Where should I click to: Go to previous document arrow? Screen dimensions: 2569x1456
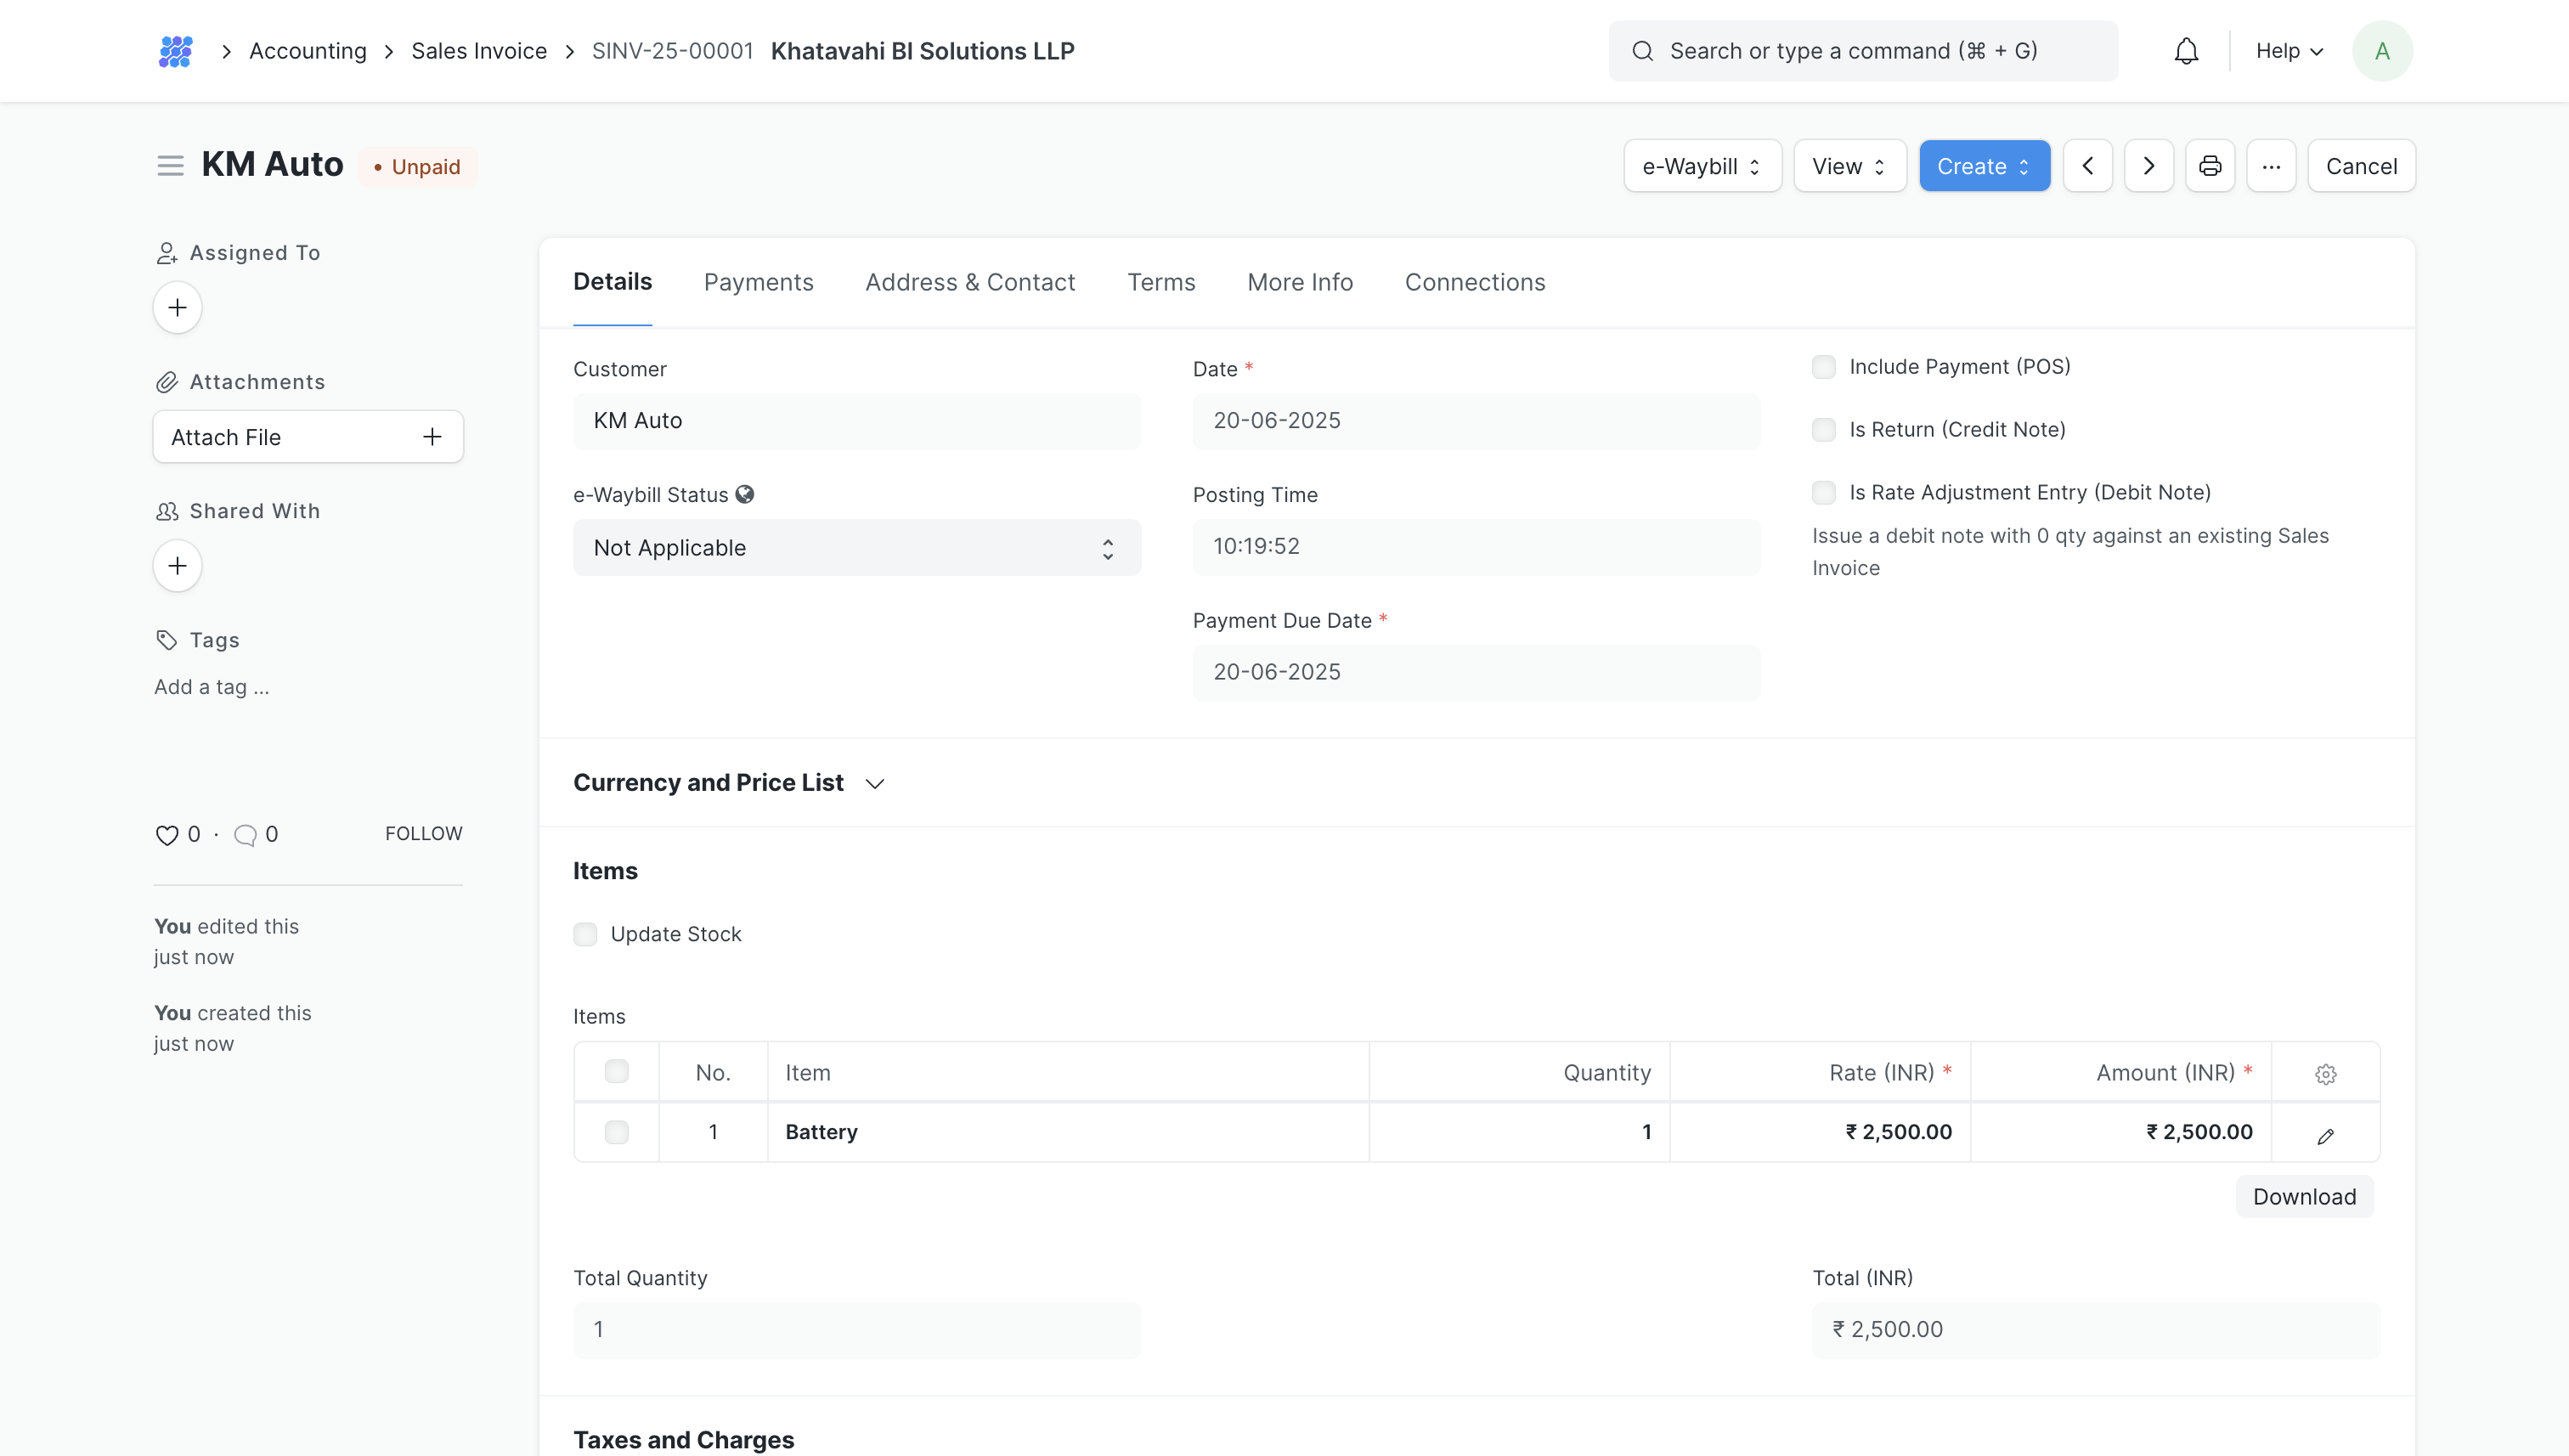[2088, 166]
